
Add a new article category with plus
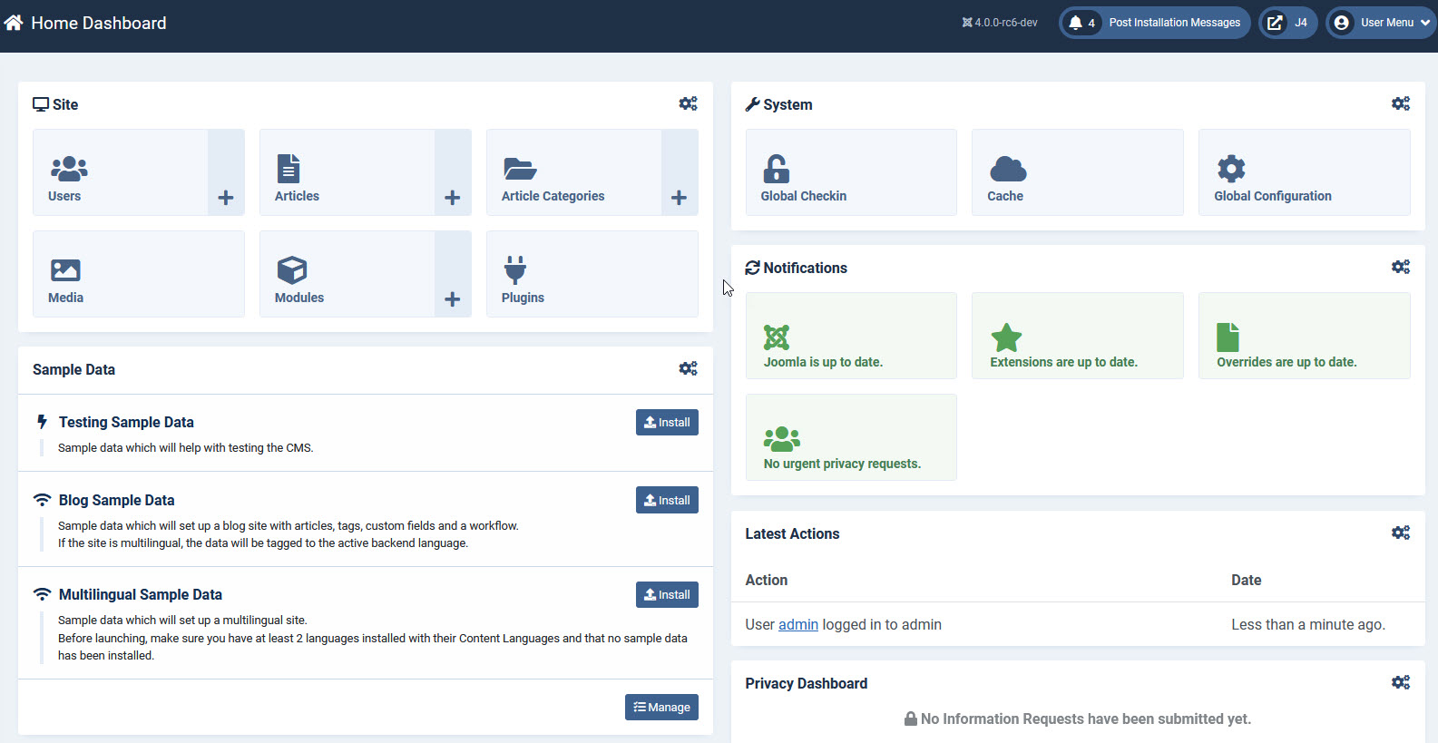coord(680,172)
